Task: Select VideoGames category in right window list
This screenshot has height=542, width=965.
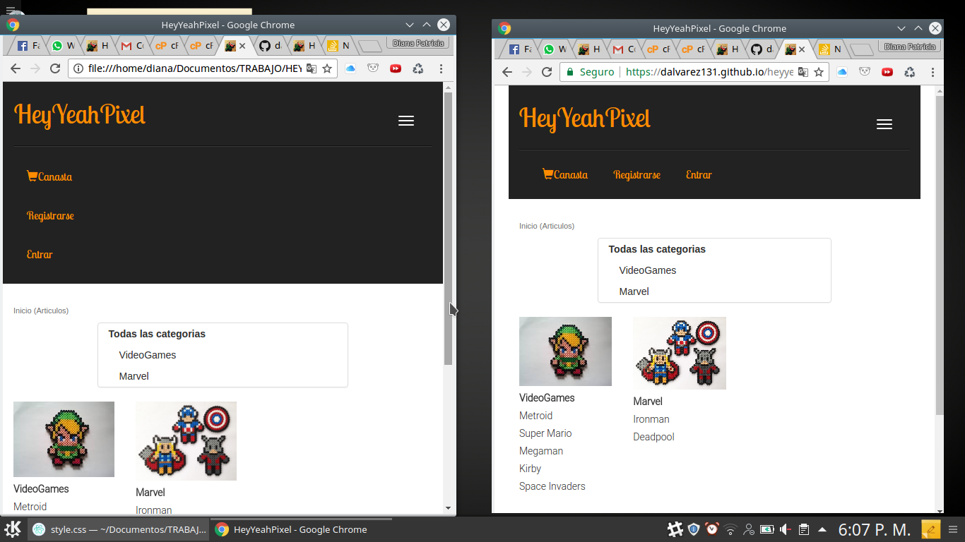Action: pyautogui.click(x=648, y=270)
